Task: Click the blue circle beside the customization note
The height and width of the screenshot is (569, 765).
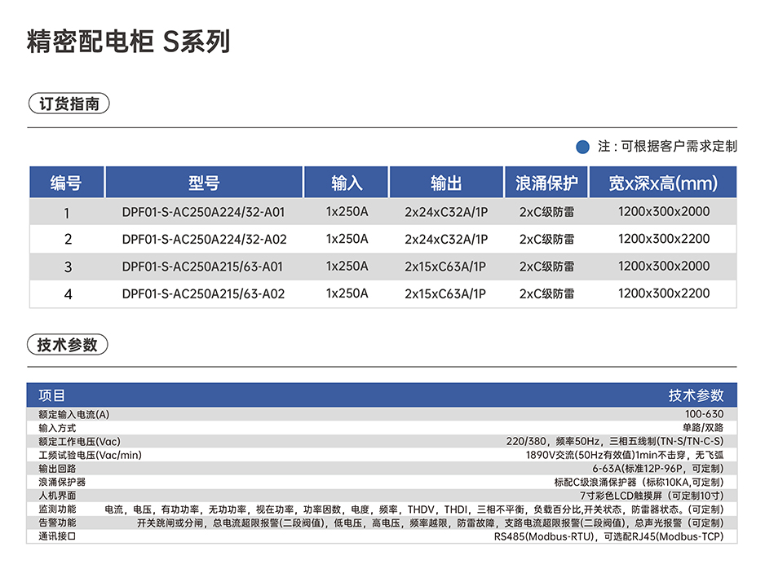Action: [582, 147]
